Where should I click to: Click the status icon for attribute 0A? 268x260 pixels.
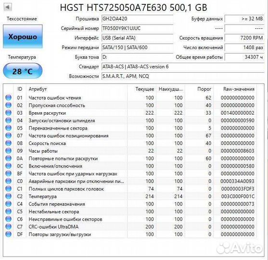pos(8,158)
